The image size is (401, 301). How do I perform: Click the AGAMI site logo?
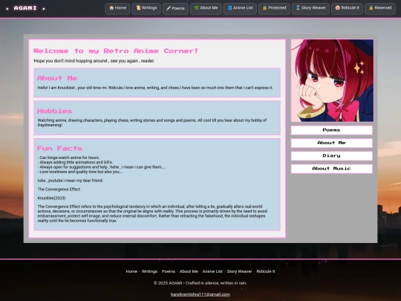pyautogui.click(x=25, y=8)
